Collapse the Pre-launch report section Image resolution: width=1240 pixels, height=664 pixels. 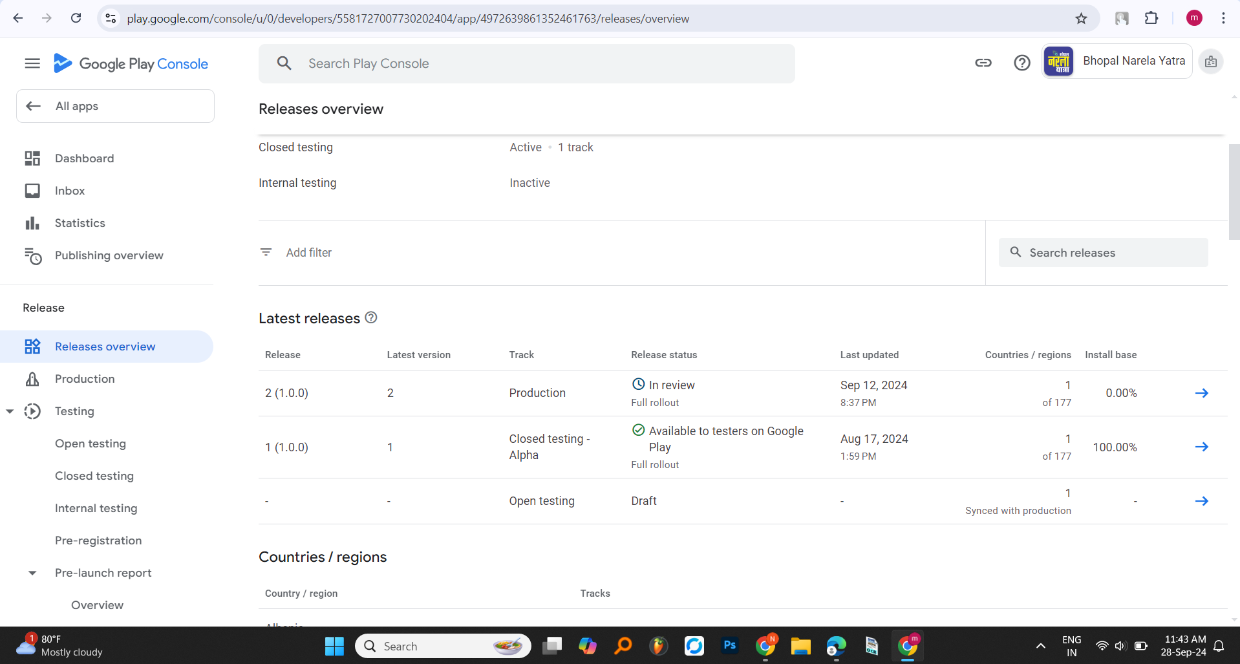click(32, 573)
